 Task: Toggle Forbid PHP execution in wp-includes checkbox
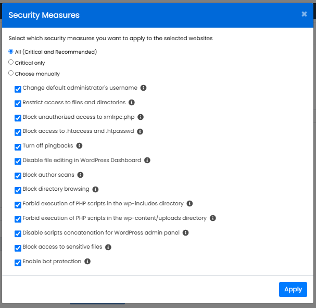(x=18, y=205)
